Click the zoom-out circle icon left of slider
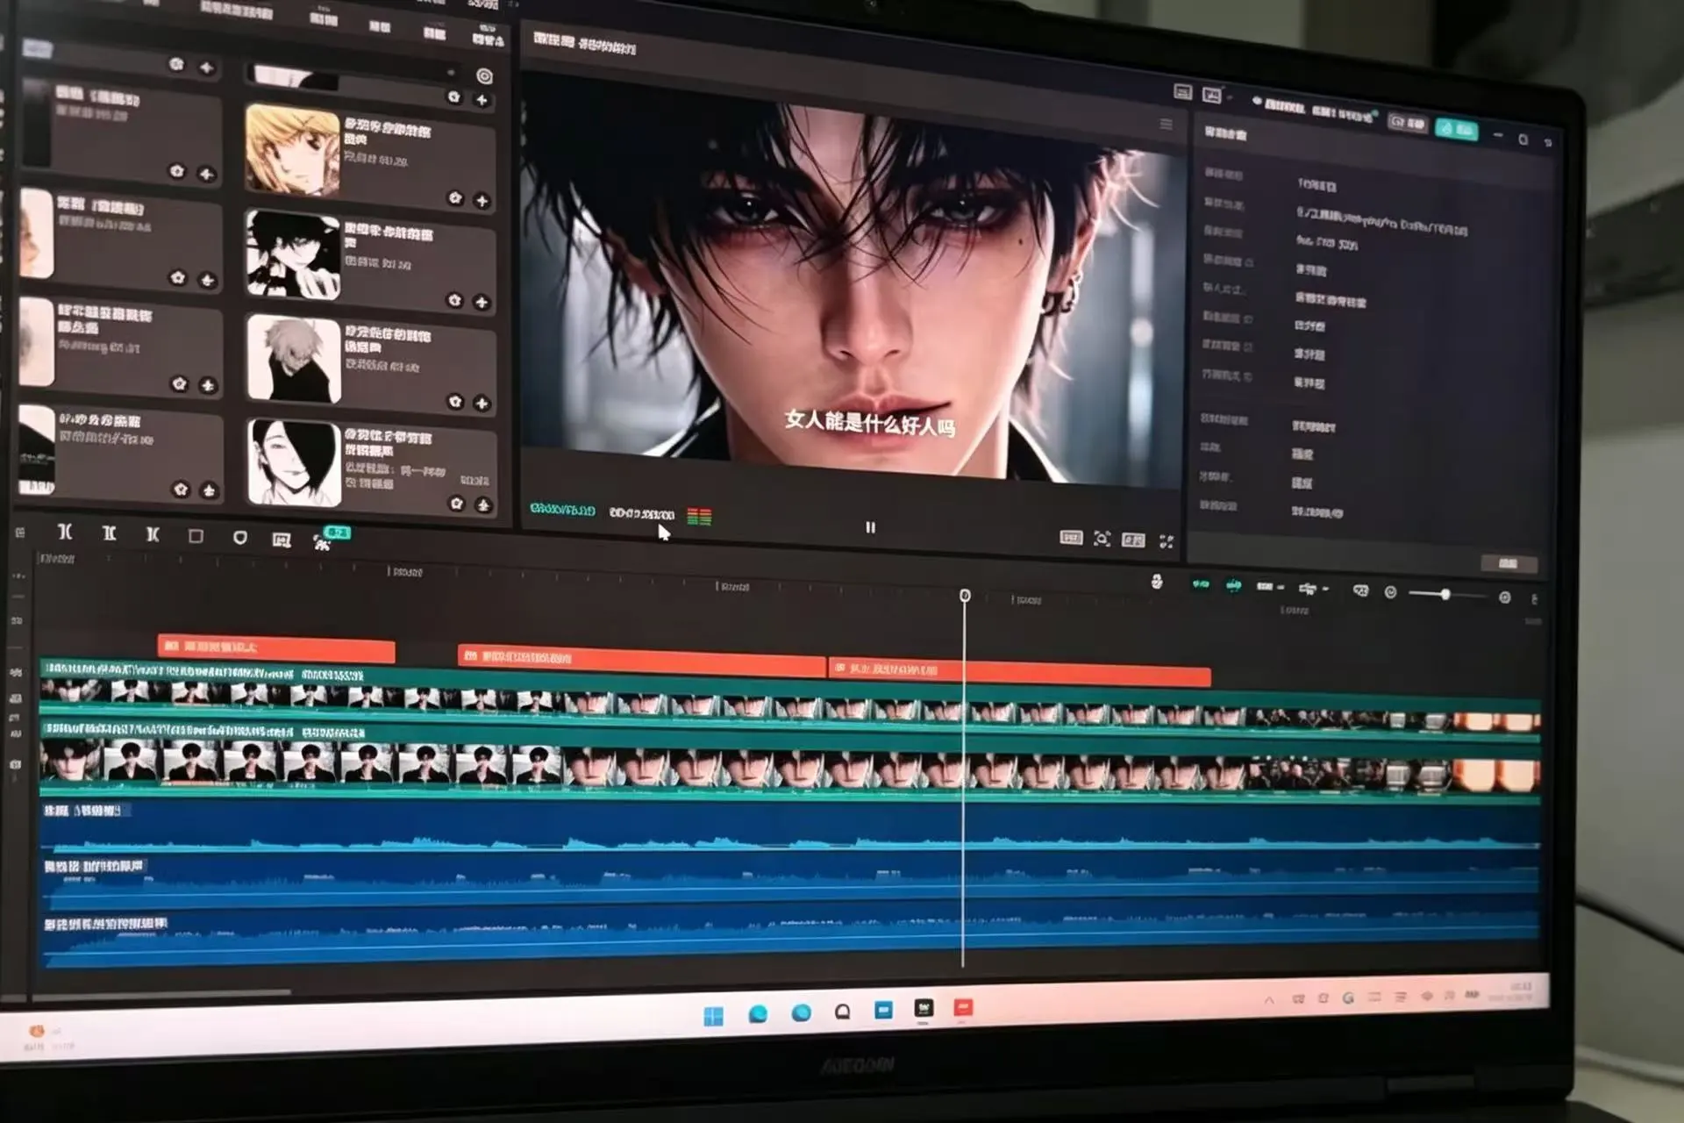 (x=1390, y=592)
